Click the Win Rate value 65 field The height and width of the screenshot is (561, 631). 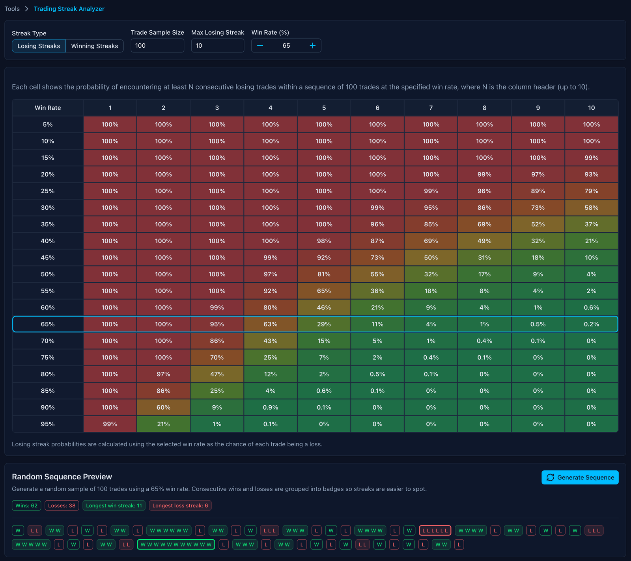pos(286,46)
